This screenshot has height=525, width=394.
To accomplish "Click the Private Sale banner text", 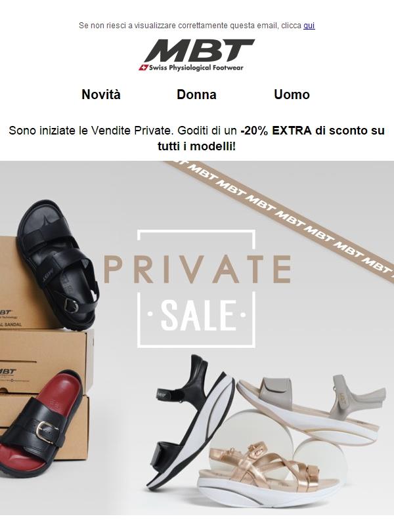I will (x=197, y=269).
